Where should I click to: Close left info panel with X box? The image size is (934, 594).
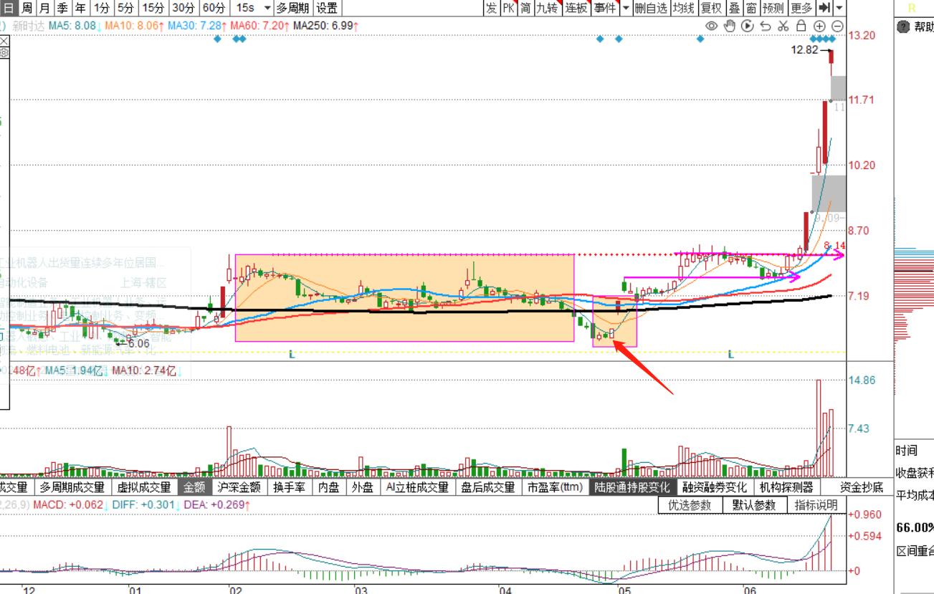(4, 42)
